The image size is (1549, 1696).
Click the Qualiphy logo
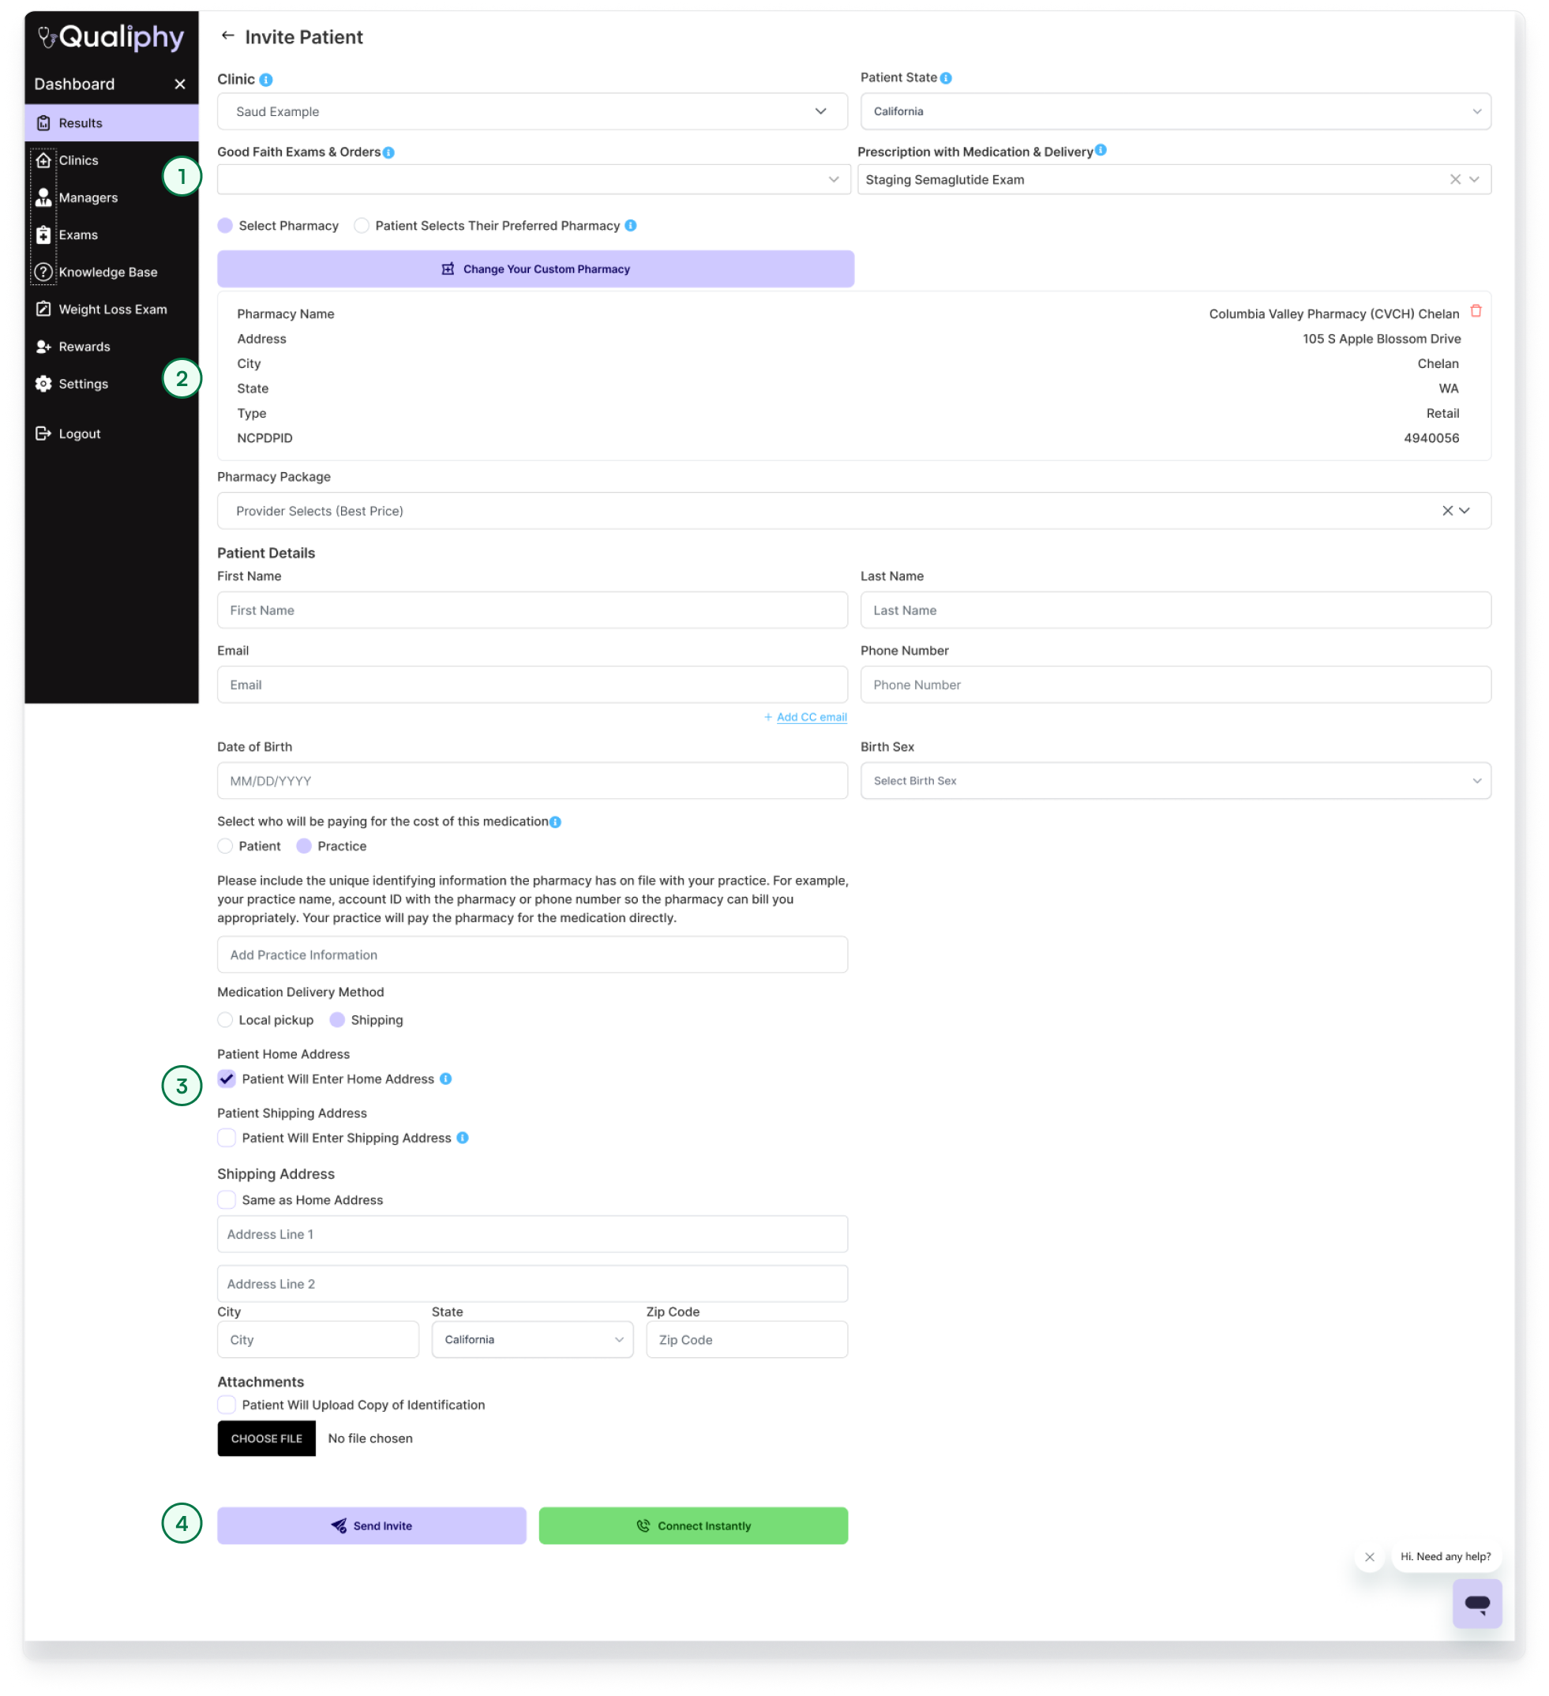coord(111,36)
